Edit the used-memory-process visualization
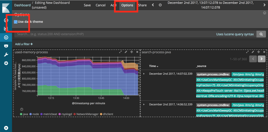This screenshot has height=132, width=268. (x=126, y=52)
